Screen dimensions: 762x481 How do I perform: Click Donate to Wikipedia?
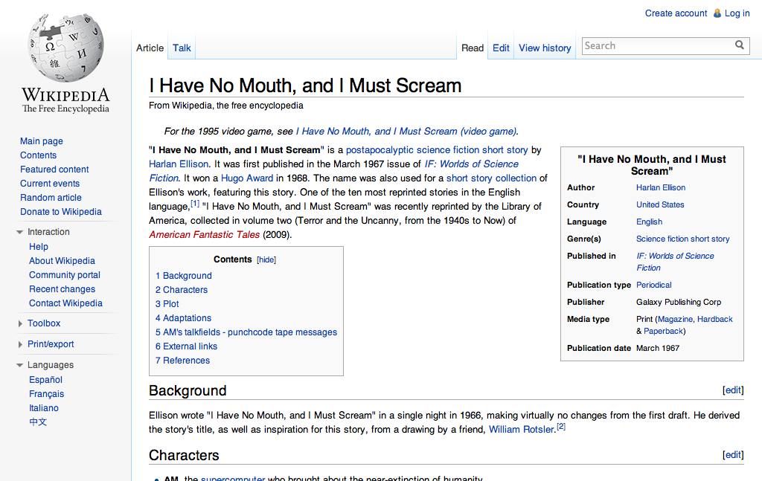(61, 212)
